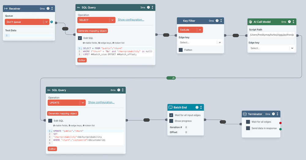This screenshot has height=160, width=306.
Task: Click Generate mapping object in SELECT query node
Action: click(92, 31)
